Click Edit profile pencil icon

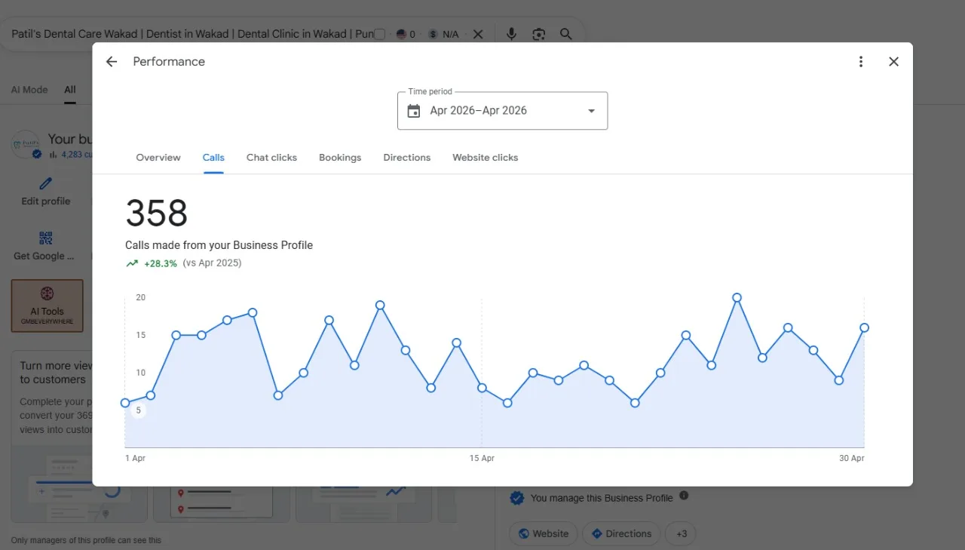[x=46, y=183]
